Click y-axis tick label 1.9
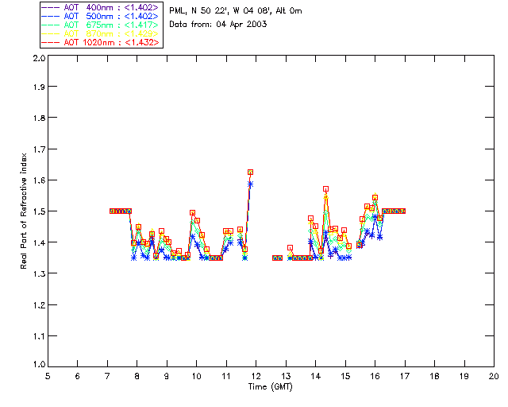 (x=39, y=87)
